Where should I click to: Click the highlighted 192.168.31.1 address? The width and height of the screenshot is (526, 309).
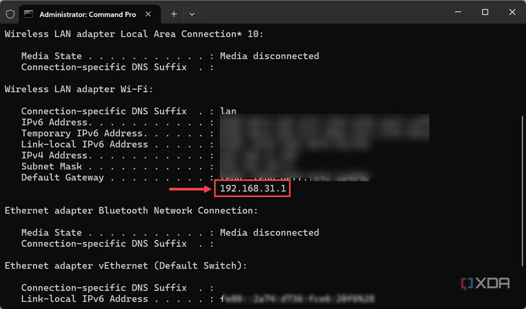click(x=252, y=188)
